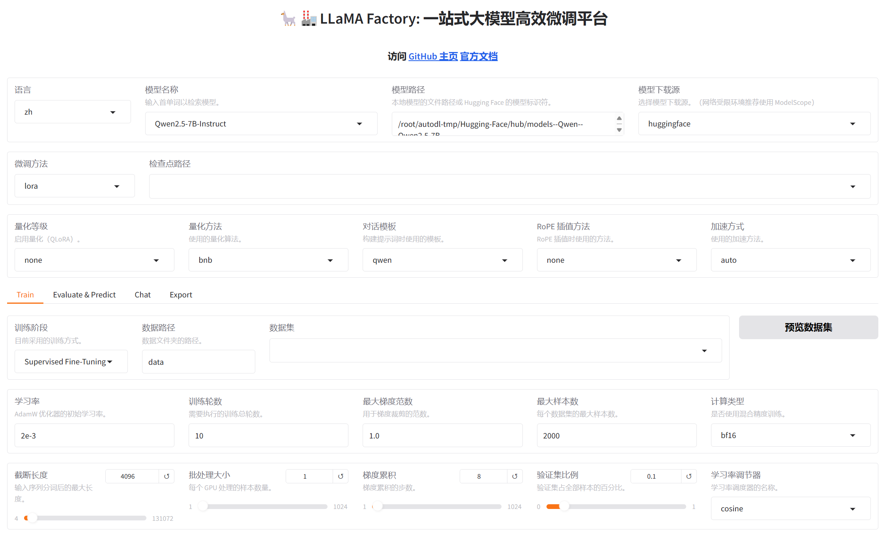
Task: Reset the 梯度累积 value using its undo icon
Action: coord(515,476)
